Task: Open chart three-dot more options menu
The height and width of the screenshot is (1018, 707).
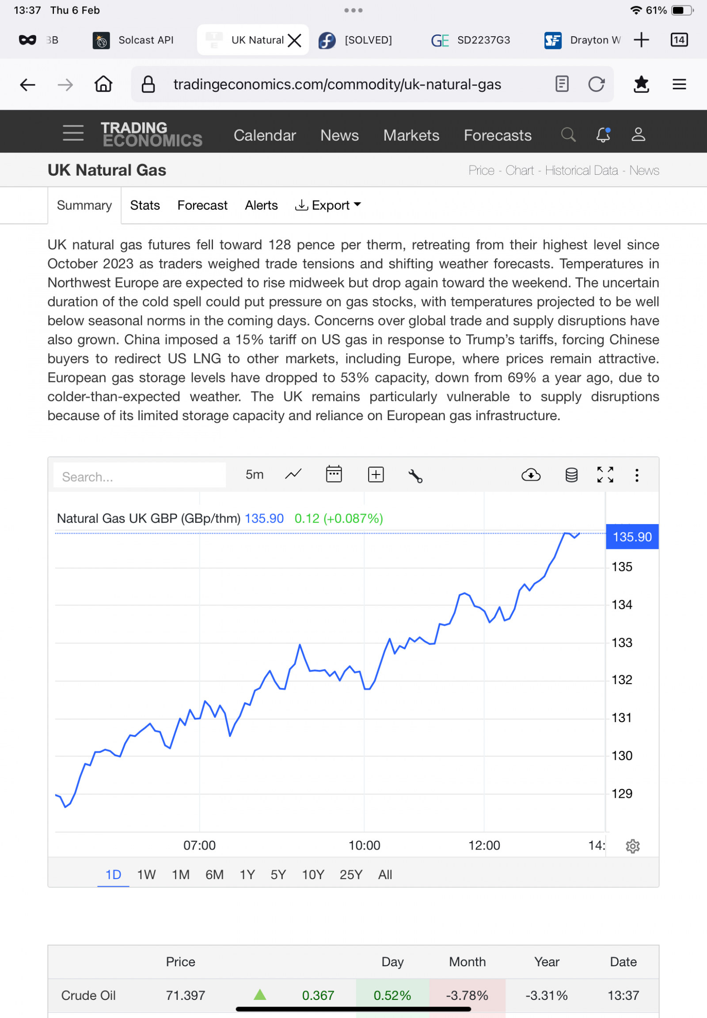Action: (x=637, y=475)
